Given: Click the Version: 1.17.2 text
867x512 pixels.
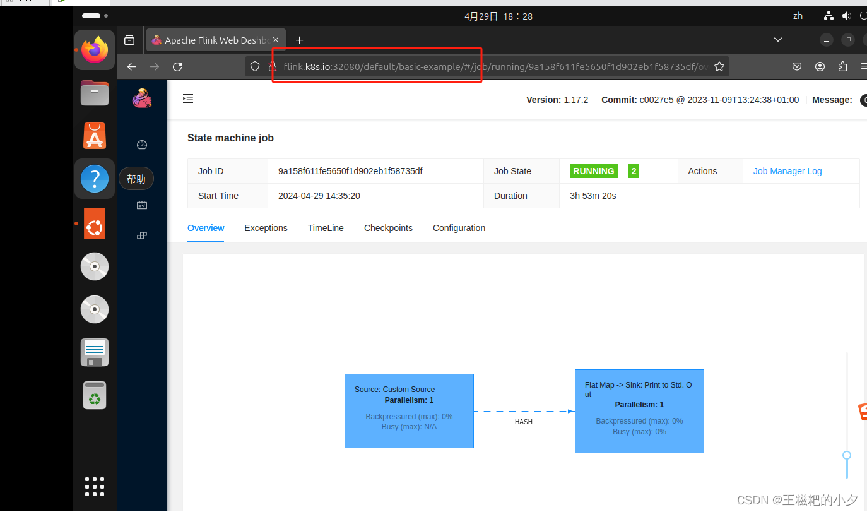Looking at the screenshot, I should click(x=557, y=100).
